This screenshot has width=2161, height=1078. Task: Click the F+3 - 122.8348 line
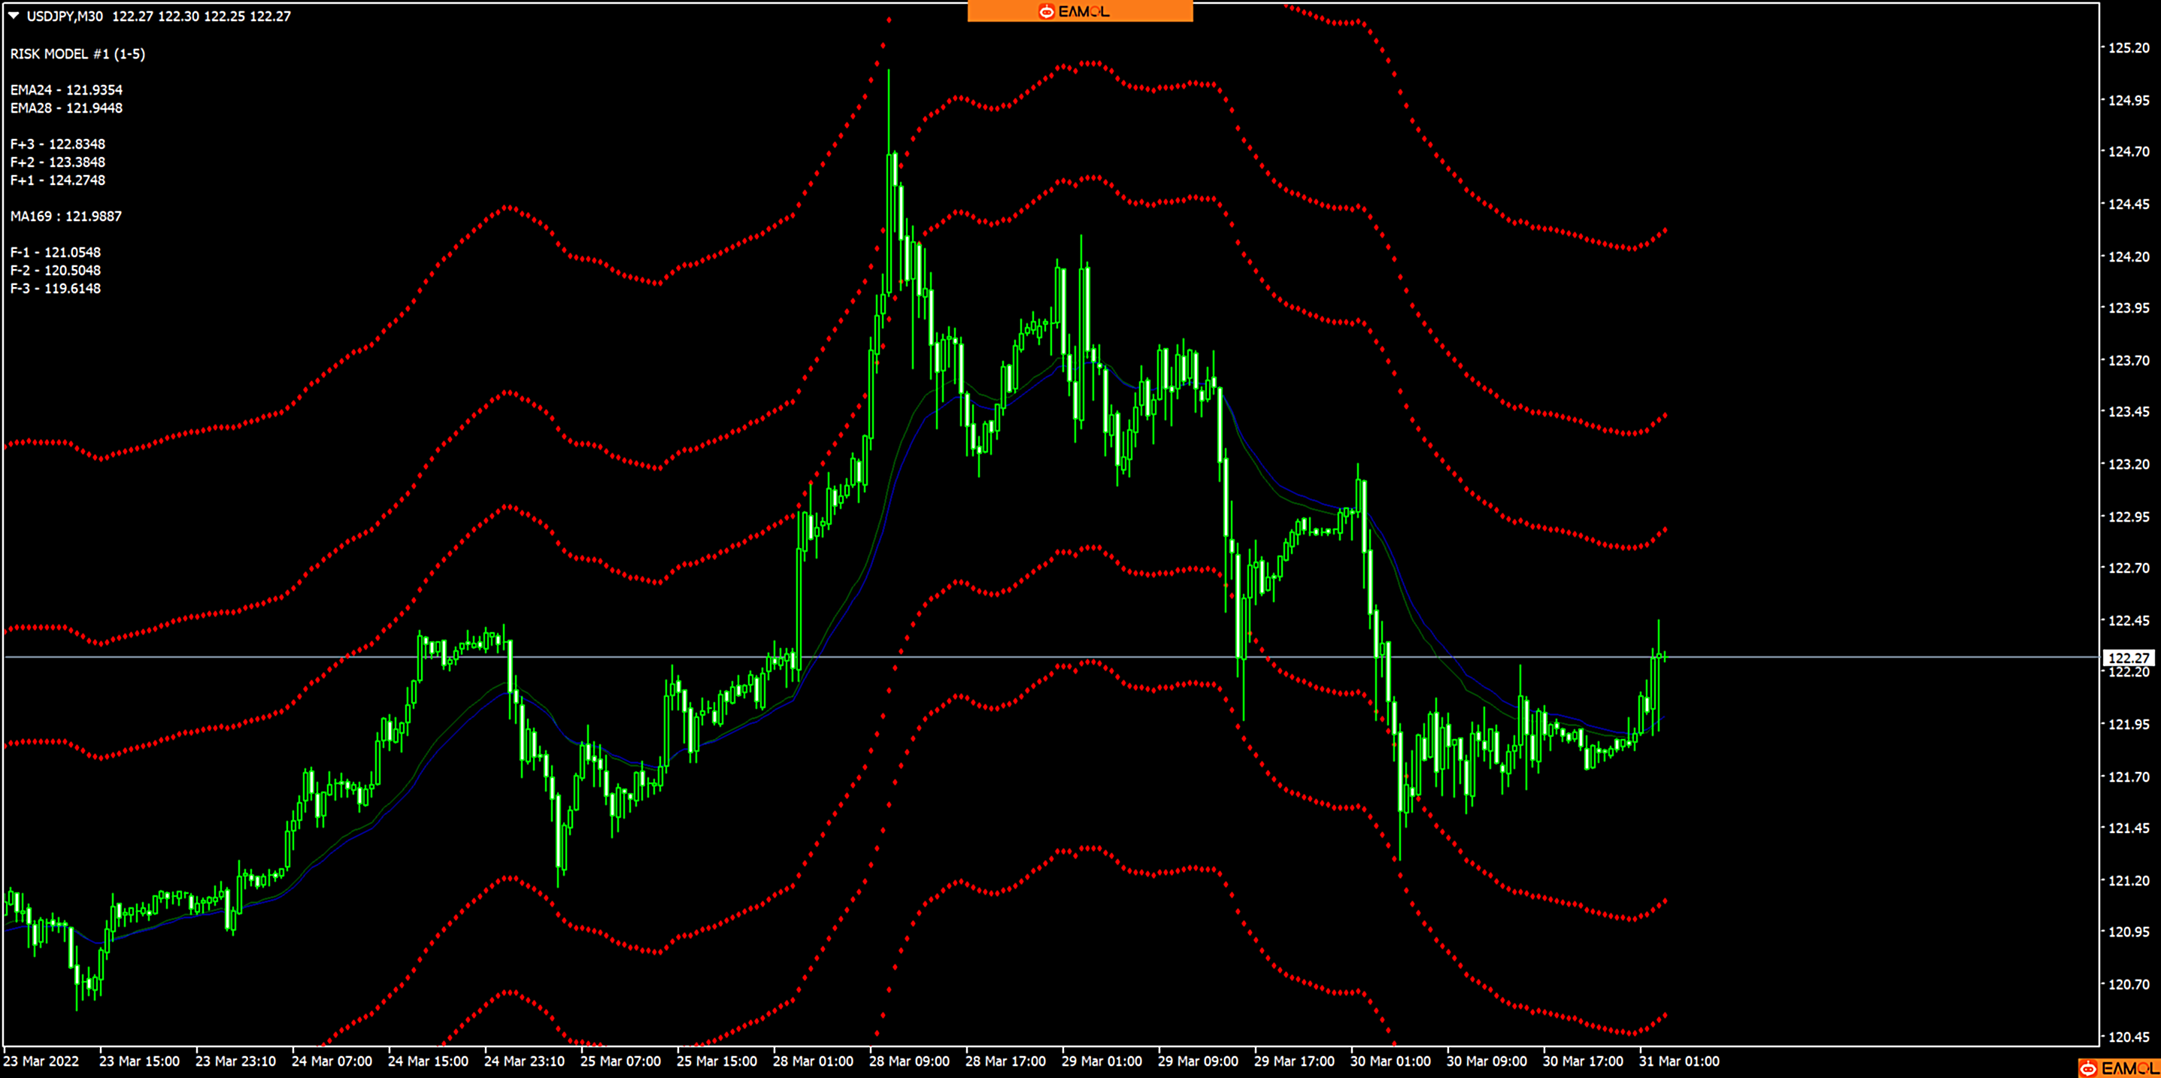click(58, 144)
